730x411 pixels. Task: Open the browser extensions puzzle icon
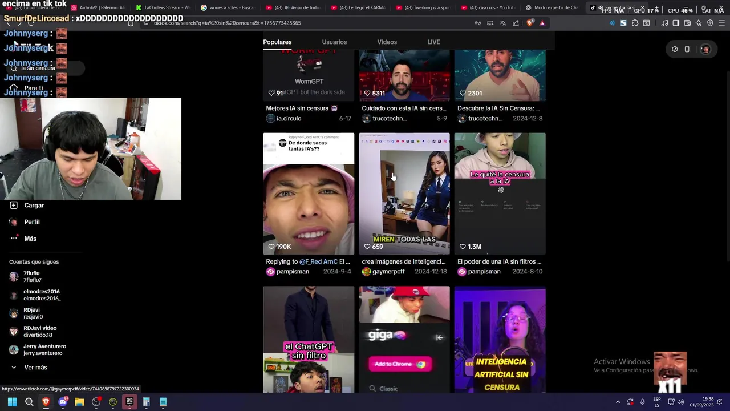635,23
